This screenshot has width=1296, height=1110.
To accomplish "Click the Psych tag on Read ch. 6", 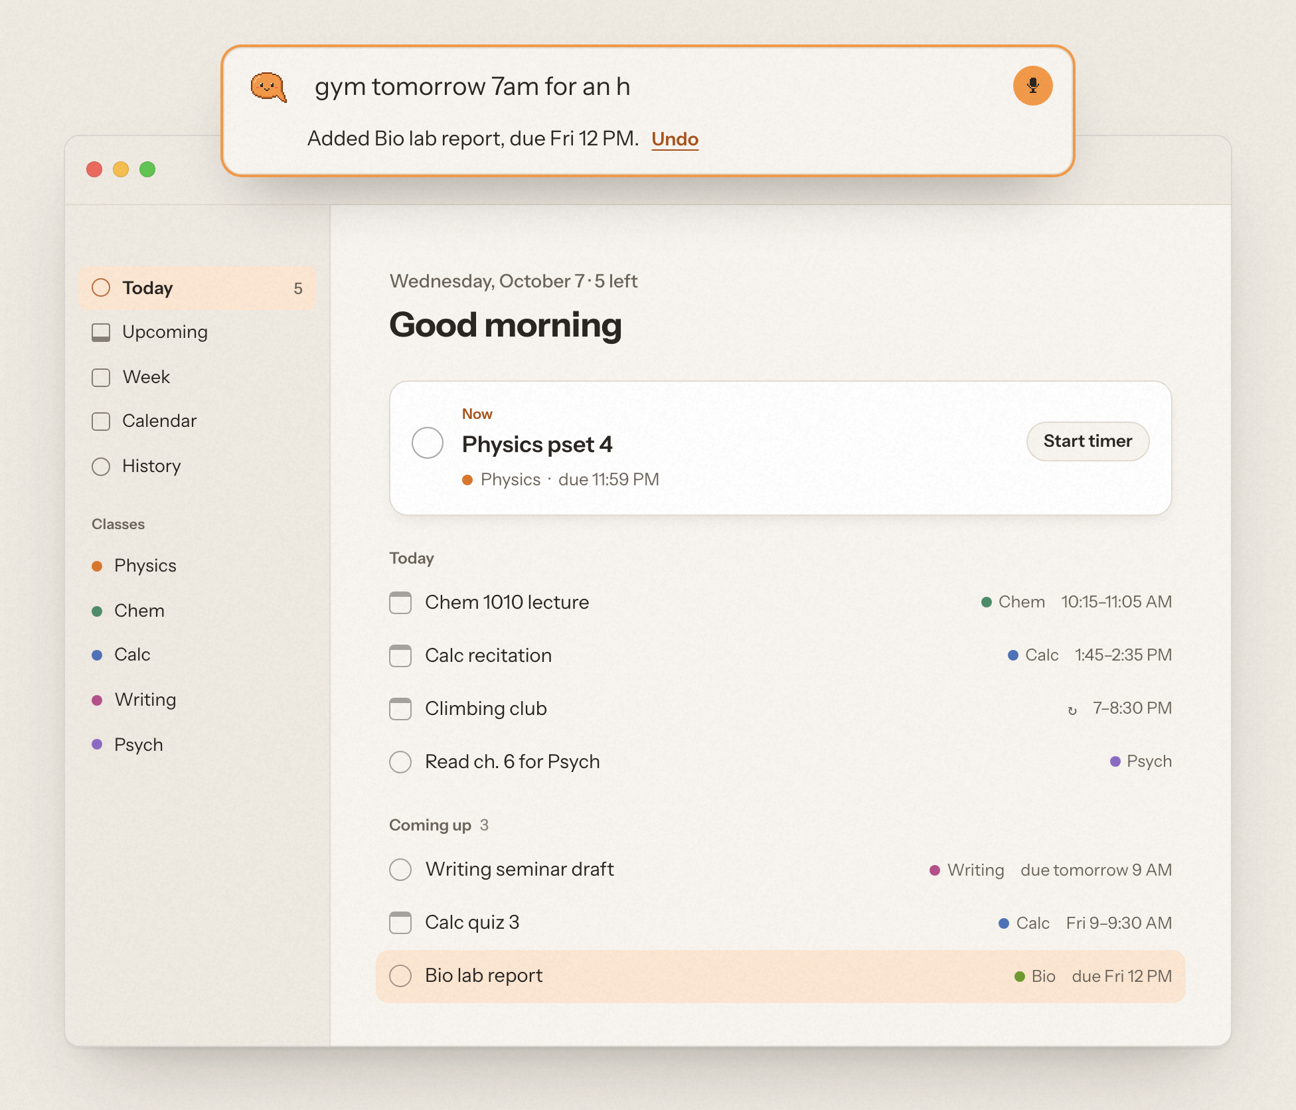I will [1141, 761].
